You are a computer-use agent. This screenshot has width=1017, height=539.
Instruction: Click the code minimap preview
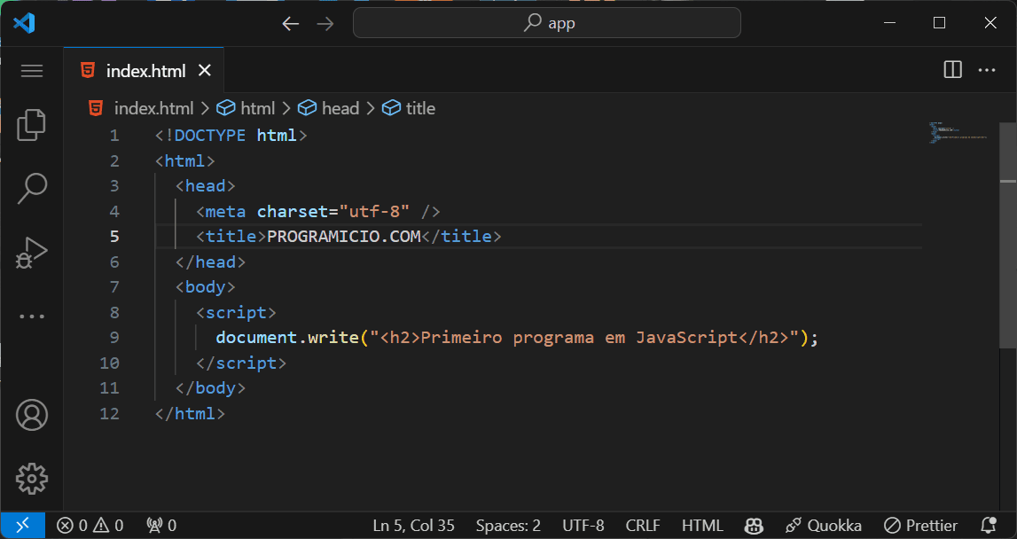coord(959,132)
